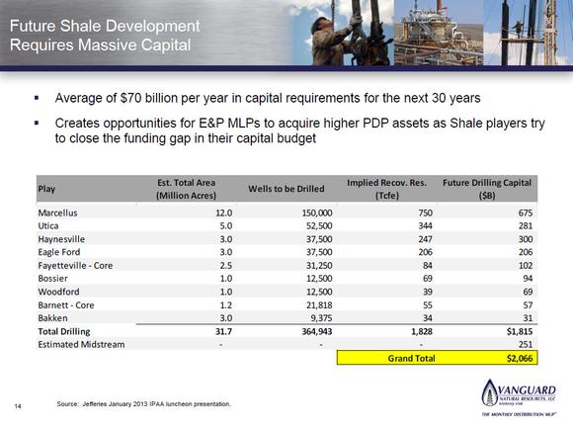
Task: Select the Future Drilling Capital column header
Action: point(487,189)
